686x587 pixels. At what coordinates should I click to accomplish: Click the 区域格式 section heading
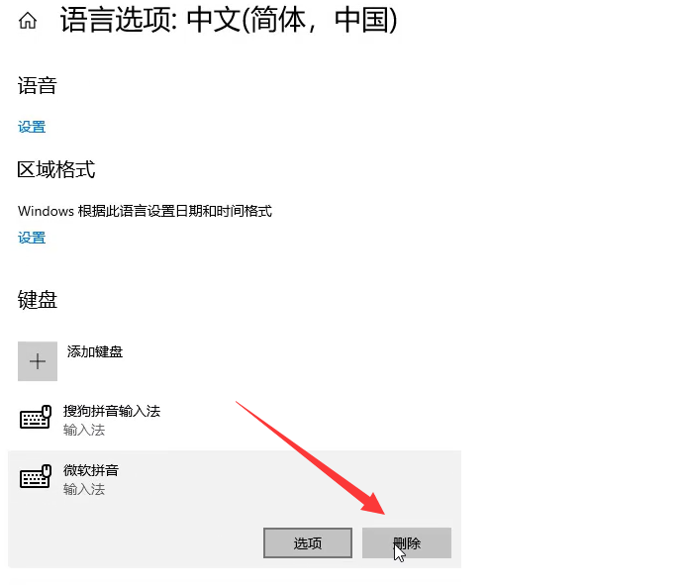(x=56, y=169)
